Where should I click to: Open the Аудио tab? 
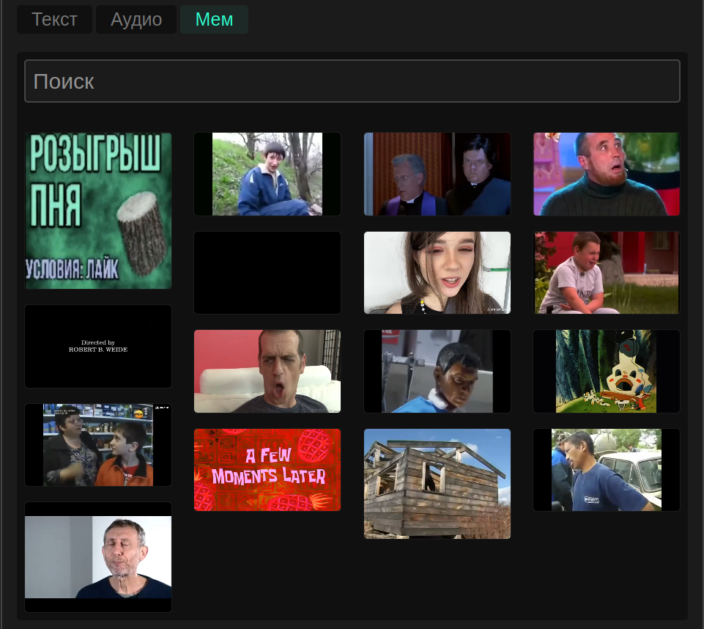(136, 19)
